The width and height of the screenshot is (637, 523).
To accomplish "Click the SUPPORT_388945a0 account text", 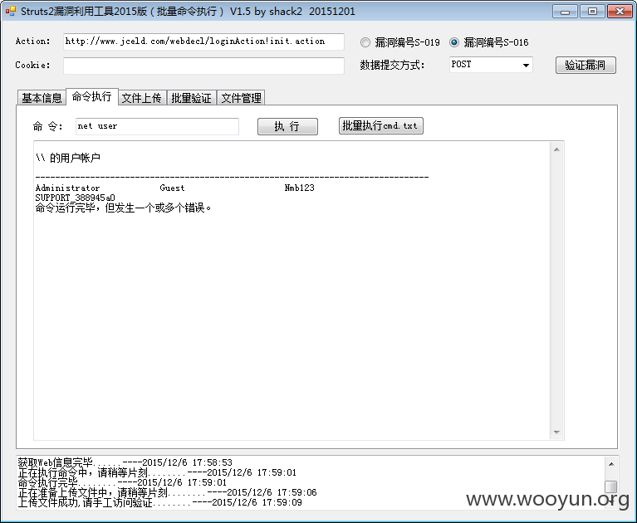I will 75,198.
